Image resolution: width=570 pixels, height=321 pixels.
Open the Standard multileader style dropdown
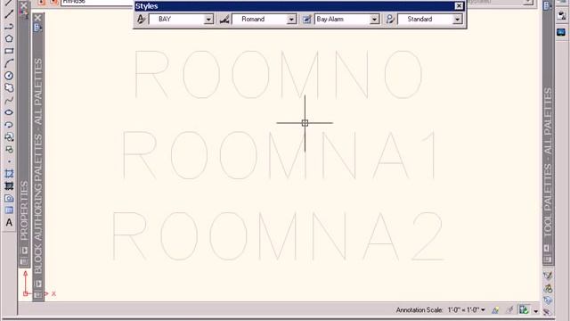point(457,20)
